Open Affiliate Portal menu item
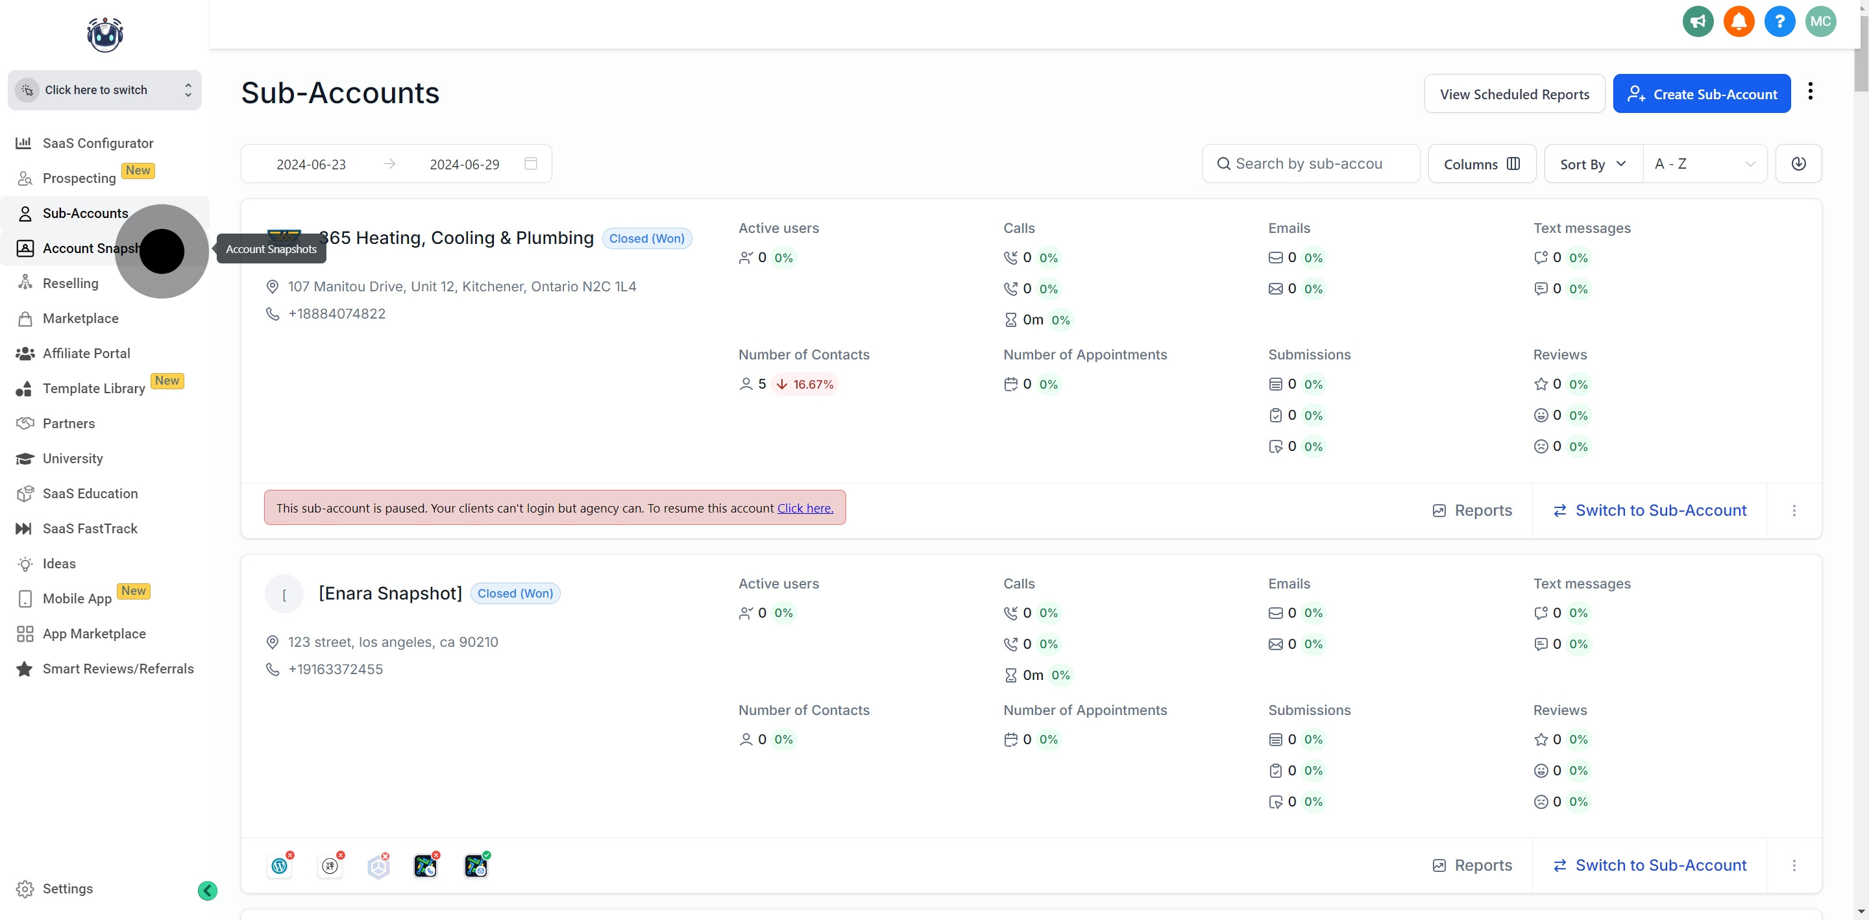1869x920 pixels. click(86, 354)
